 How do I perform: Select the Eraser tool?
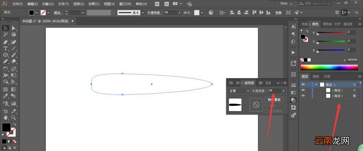point(14,61)
